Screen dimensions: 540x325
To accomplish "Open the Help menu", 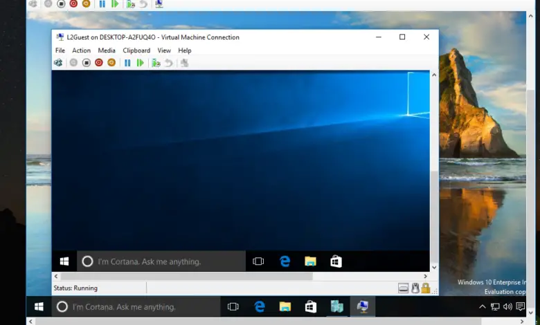I will click(x=185, y=50).
